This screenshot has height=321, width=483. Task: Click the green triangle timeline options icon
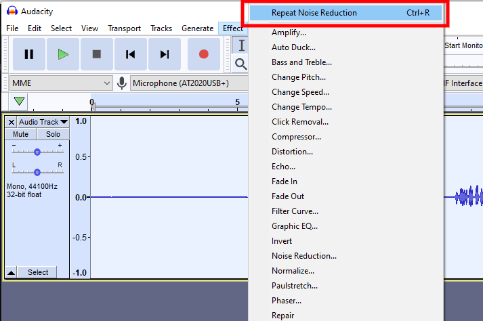(19, 101)
